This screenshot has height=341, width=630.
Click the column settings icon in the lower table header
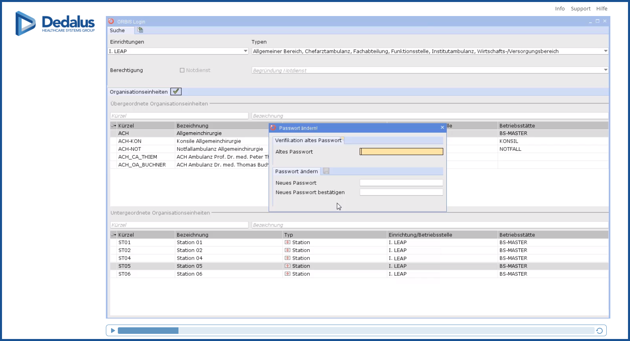tap(113, 235)
